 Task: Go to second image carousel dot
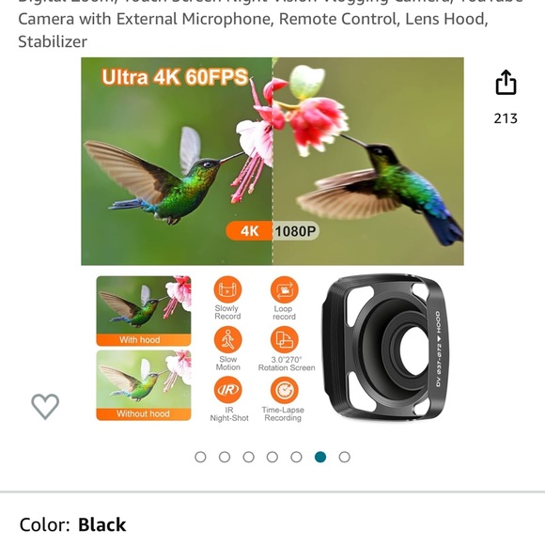click(x=225, y=457)
